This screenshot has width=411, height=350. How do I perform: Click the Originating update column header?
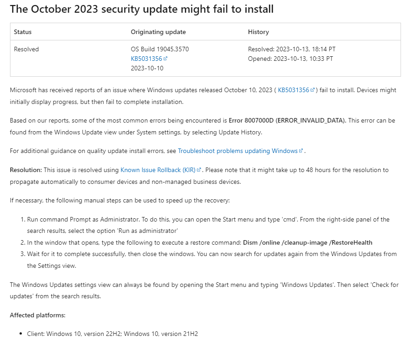click(x=158, y=32)
